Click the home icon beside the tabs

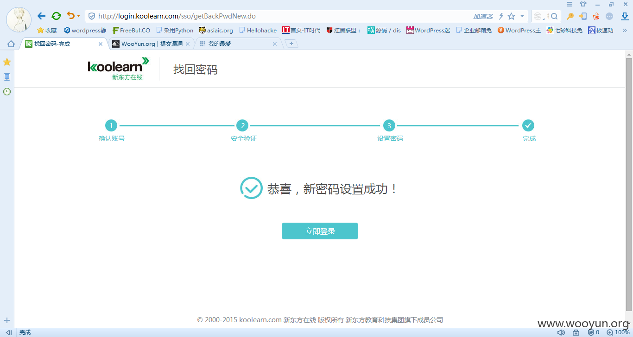(11, 44)
